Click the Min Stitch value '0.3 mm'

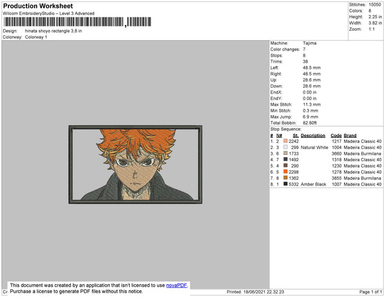311,111
